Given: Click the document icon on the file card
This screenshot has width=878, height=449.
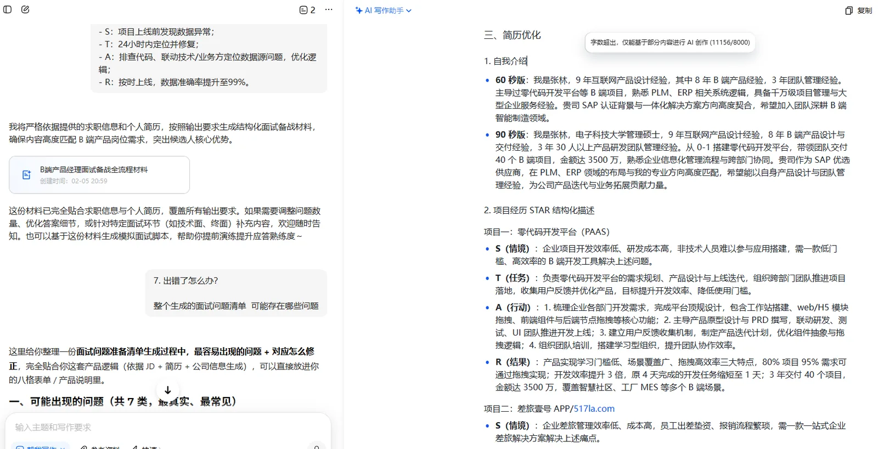Looking at the screenshot, I should coord(26,175).
